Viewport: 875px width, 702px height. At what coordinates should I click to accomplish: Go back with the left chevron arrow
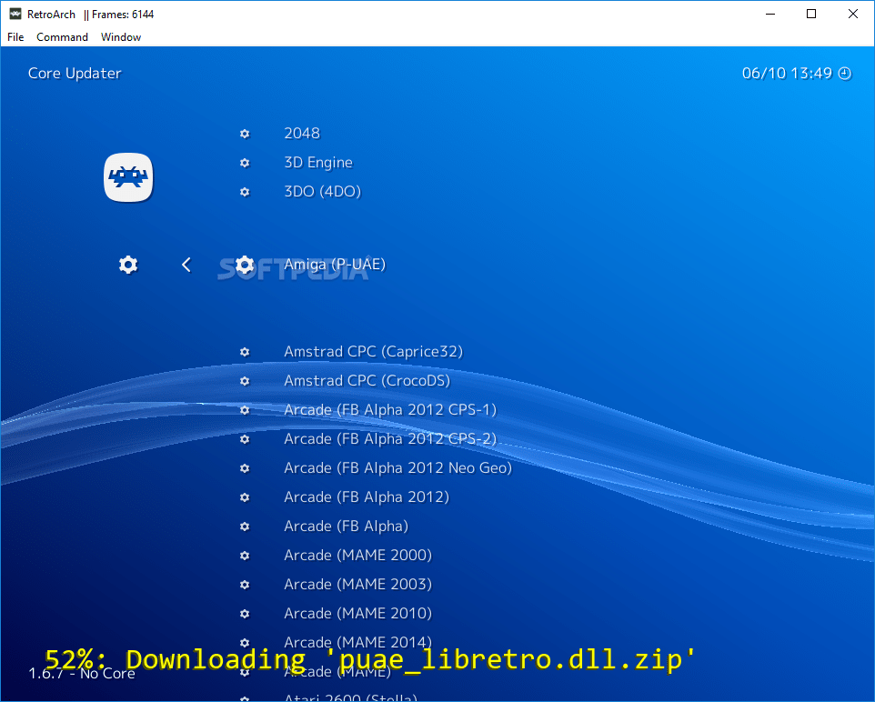(186, 265)
